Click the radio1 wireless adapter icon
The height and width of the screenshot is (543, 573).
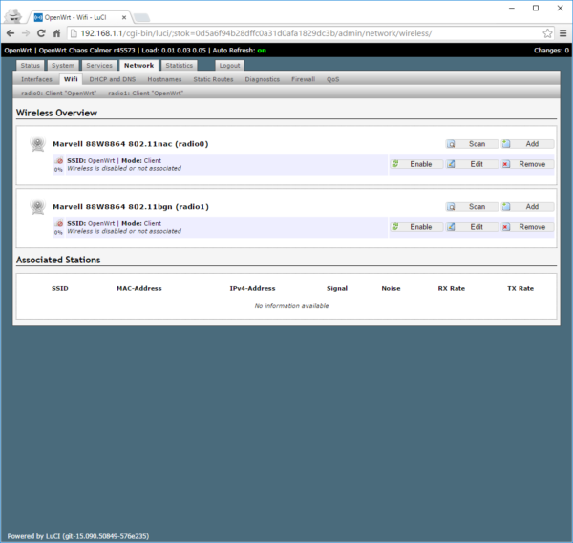pos(37,206)
